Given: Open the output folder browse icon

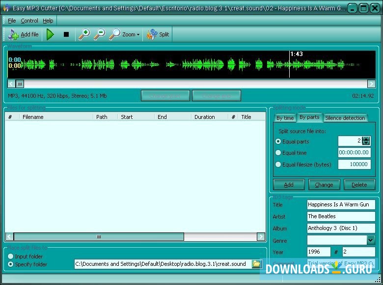Looking at the screenshot, I should point(256,264).
